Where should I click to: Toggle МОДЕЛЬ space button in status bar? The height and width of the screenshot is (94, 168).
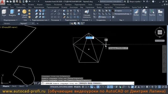[x=77, y=87]
